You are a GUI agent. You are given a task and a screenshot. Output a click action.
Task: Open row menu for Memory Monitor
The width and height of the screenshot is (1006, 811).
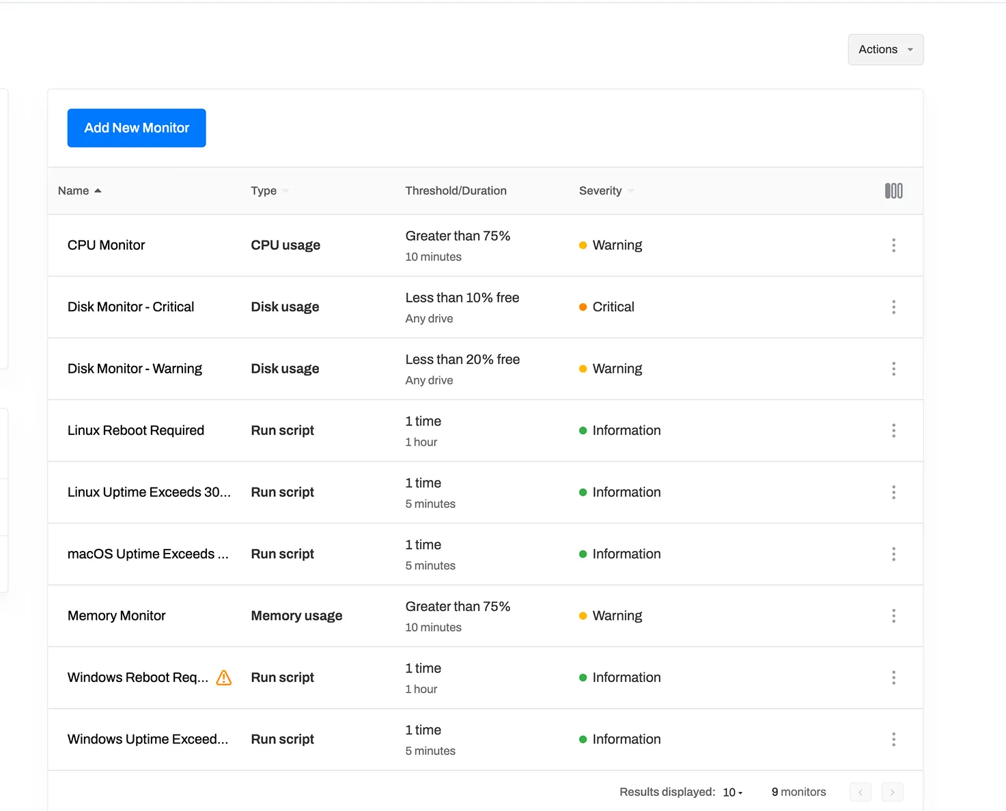click(x=893, y=616)
